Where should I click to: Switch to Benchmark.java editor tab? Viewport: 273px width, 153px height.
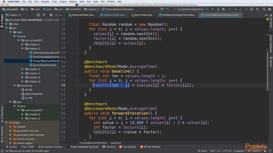(143, 15)
